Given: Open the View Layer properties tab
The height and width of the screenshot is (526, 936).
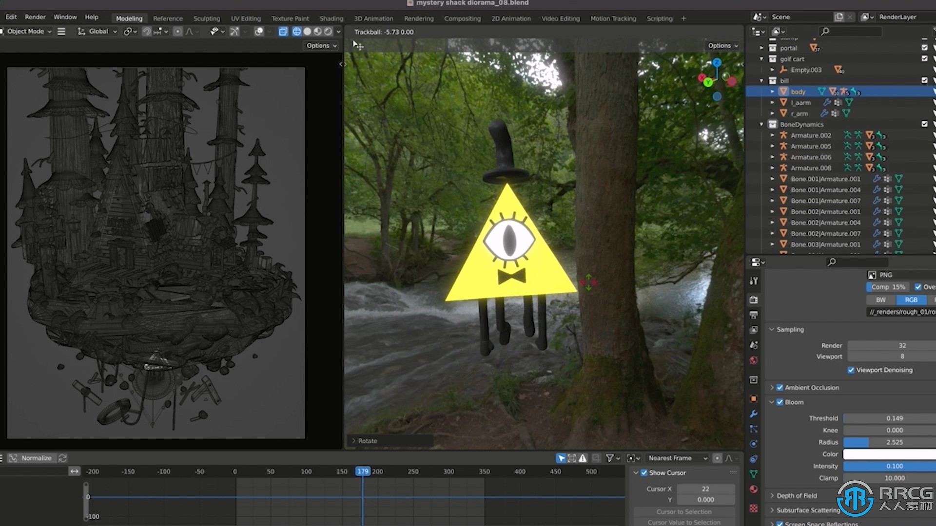Looking at the screenshot, I should tap(754, 330).
